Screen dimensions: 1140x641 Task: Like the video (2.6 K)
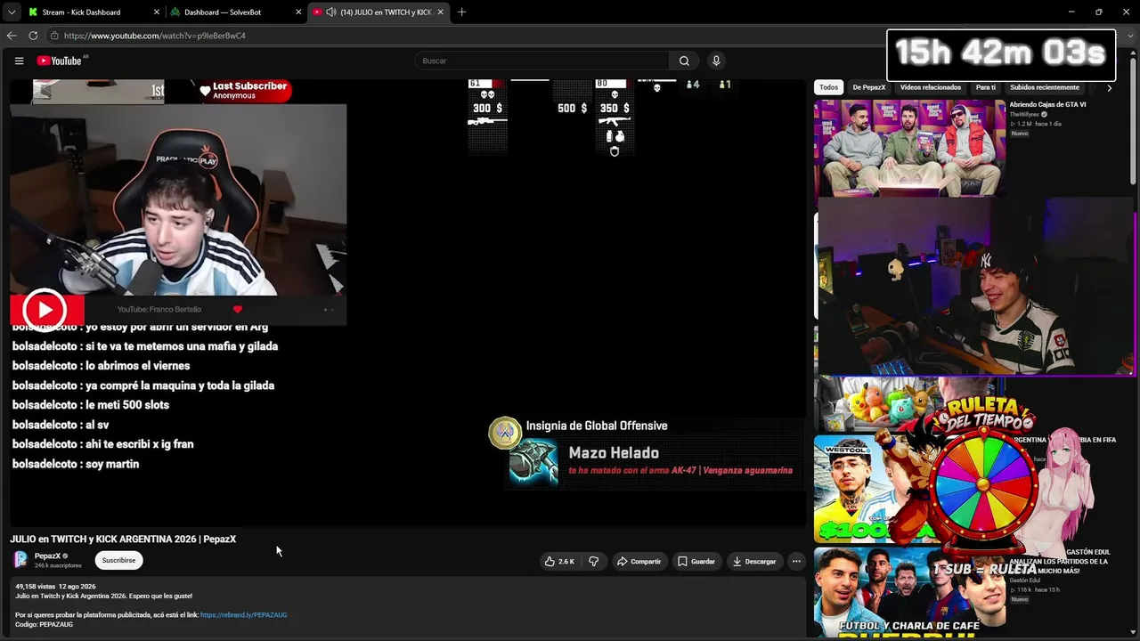click(x=559, y=561)
